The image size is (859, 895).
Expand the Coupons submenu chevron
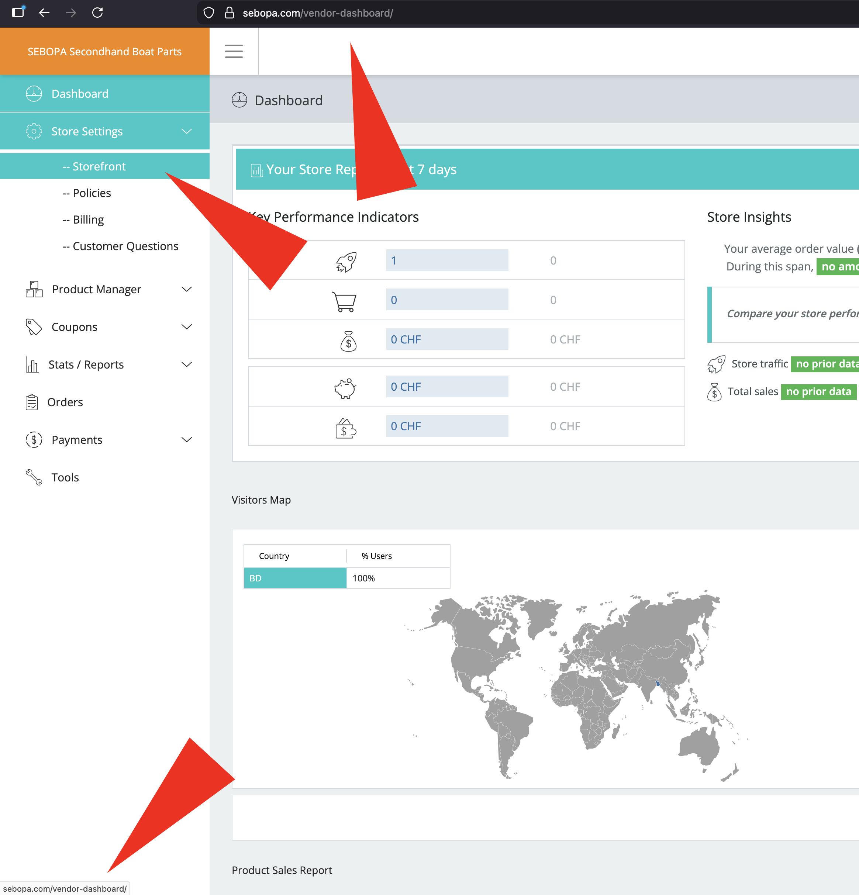pyautogui.click(x=186, y=327)
